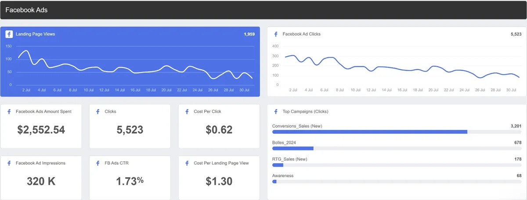Click the 3,201 clicks count
This screenshot has width=527, height=200.
[x=516, y=126]
